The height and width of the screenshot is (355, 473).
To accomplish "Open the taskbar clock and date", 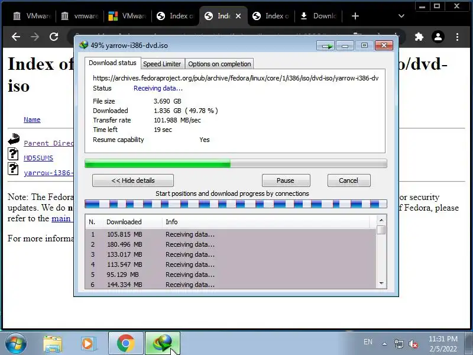I will [x=443, y=344].
